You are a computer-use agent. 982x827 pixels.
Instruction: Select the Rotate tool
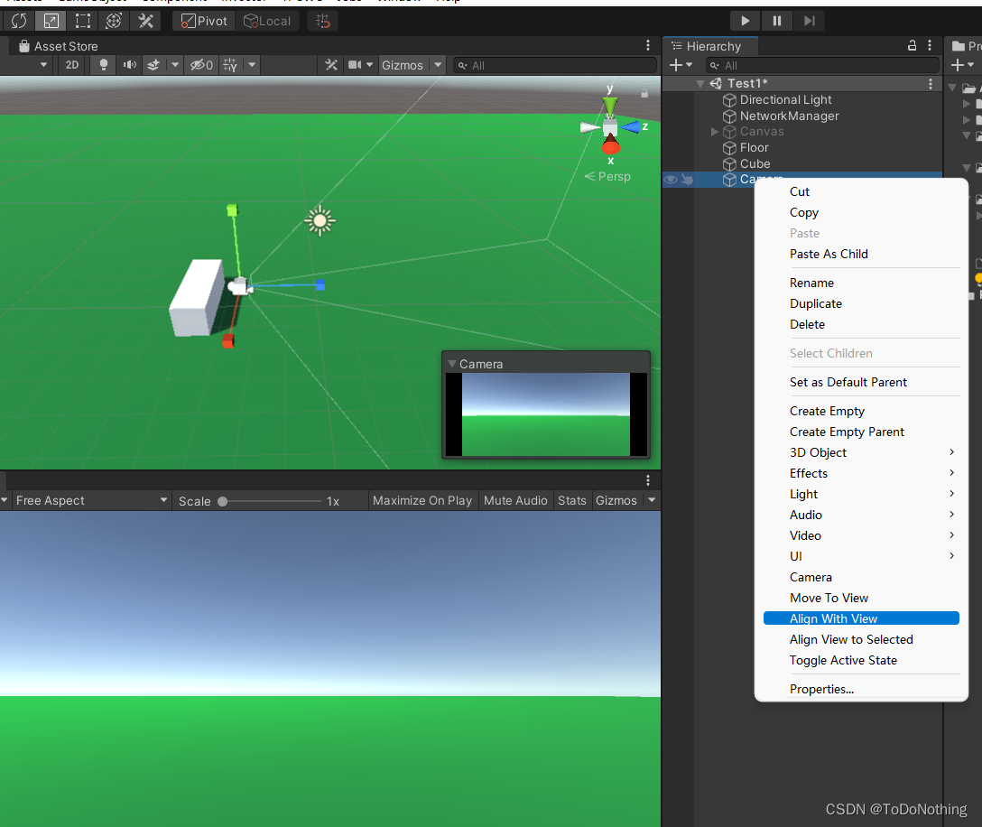(x=19, y=21)
